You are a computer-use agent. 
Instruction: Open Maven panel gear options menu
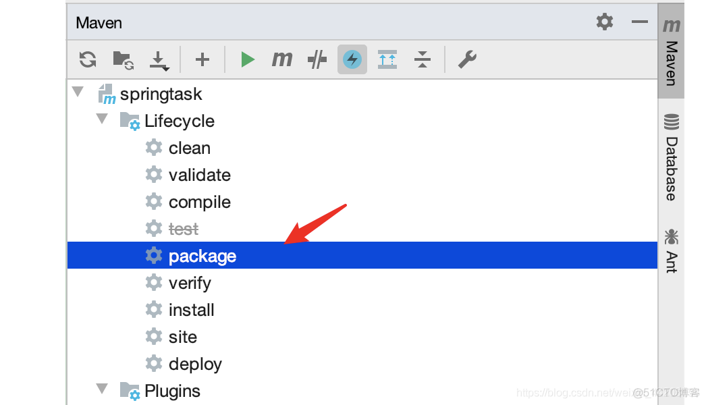pos(605,22)
